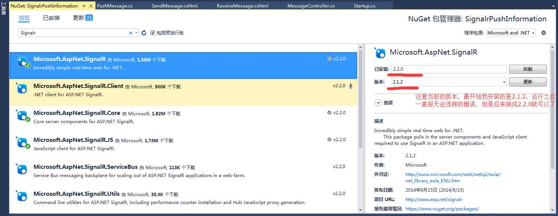Click the Microsoft.AspNet.SignalR.Client package icon
The height and width of the screenshot is (216, 558).
point(22,89)
